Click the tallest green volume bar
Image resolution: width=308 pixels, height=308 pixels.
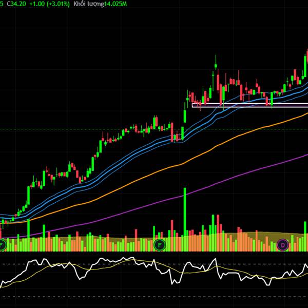(x=185, y=219)
